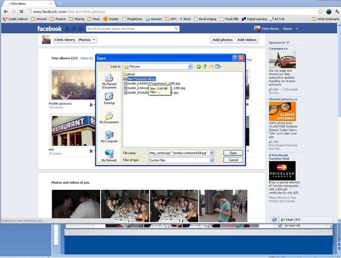Expand File name dropdown arrow

point(212,153)
